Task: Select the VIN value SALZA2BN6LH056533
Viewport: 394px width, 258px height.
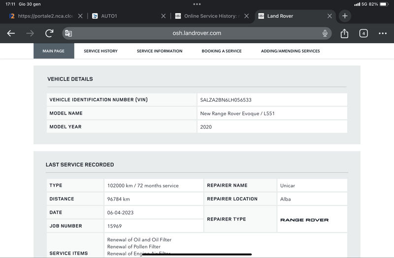Action: click(x=226, y=100)
